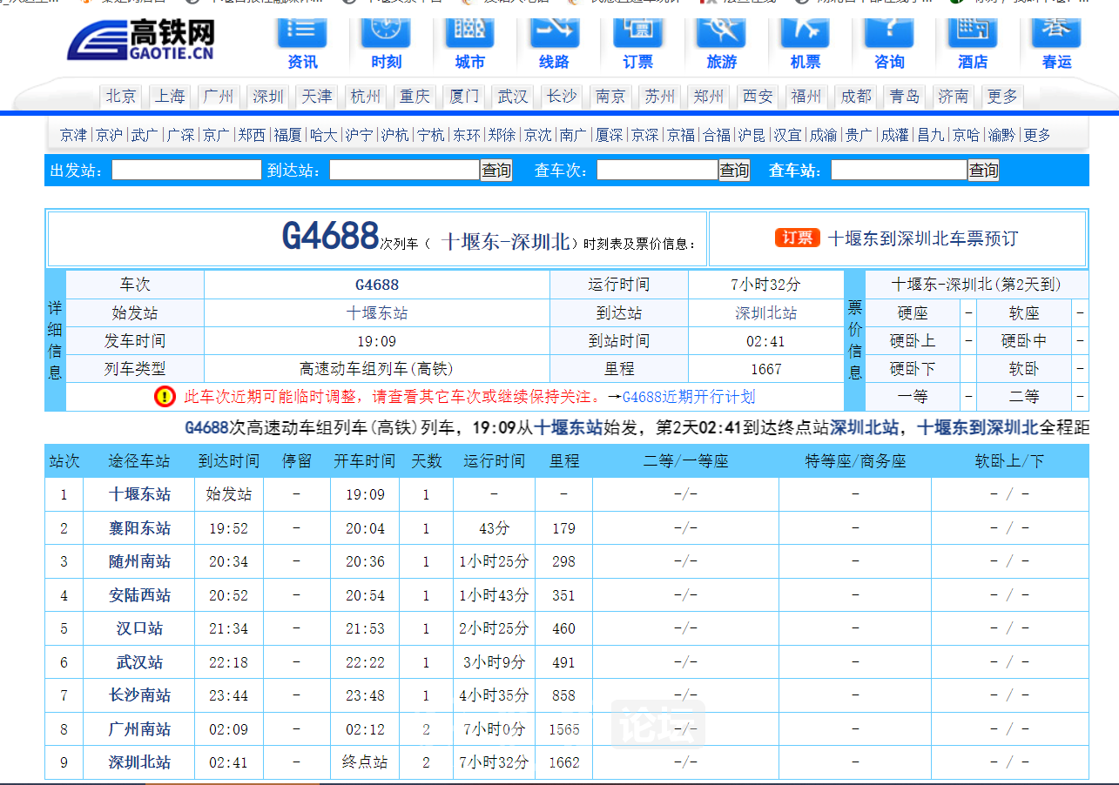The image size is (1119, 785).
Task: Click departure time 22:22 for 武汉站
Action: tap(365, 662)
